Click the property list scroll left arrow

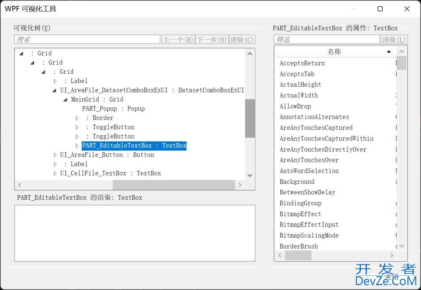click(280, 256)
